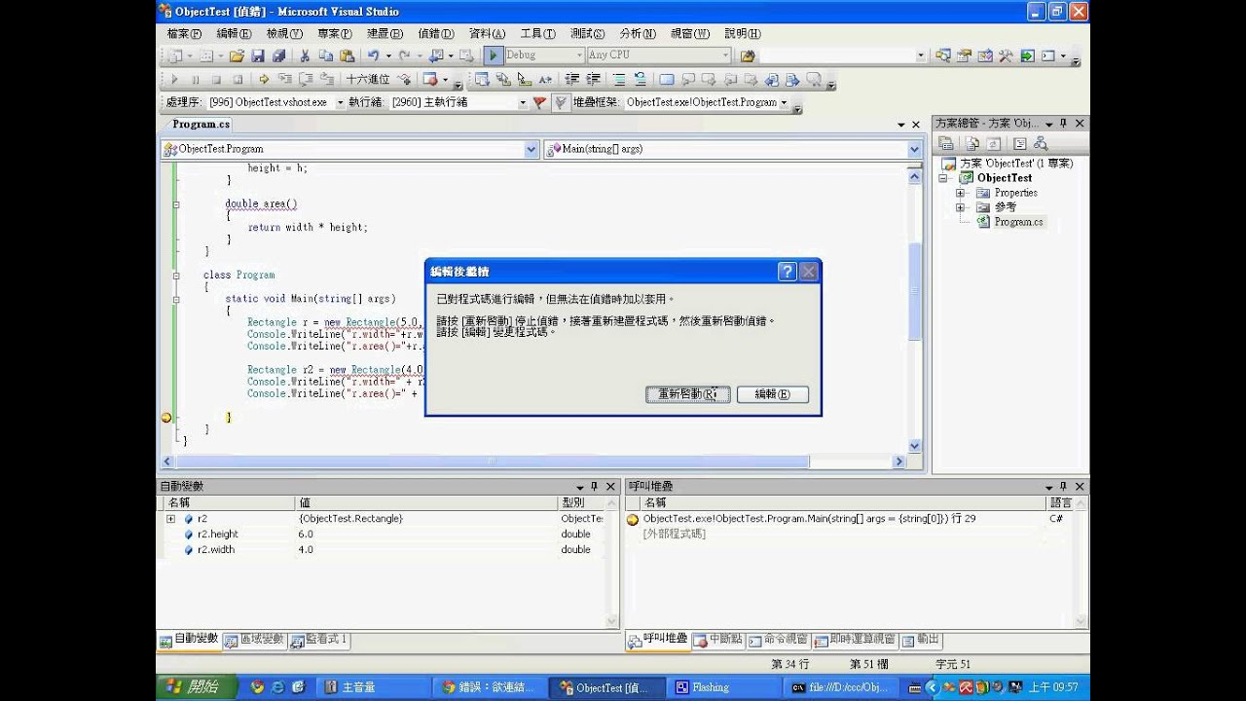
Task: Open the Properties Window toolbar icon
Action: point(964,56)
